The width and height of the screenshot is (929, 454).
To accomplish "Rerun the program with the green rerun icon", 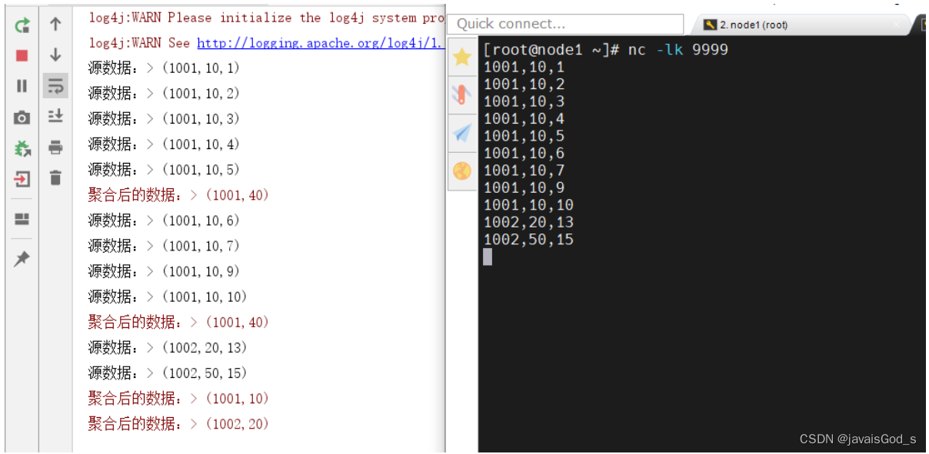I will tap(22, 25).
